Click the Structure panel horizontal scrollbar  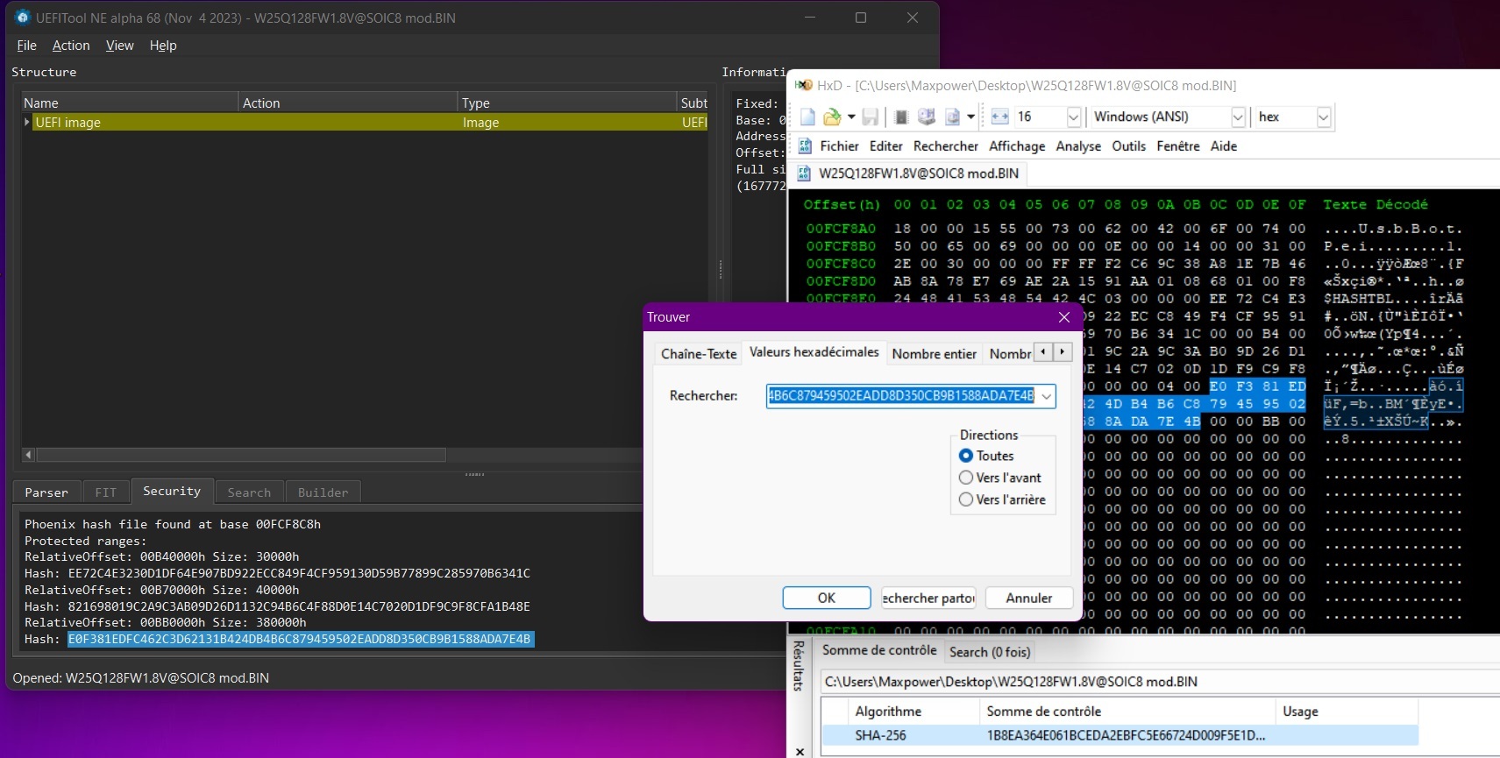pyautogui.click(x=241, y=455)
